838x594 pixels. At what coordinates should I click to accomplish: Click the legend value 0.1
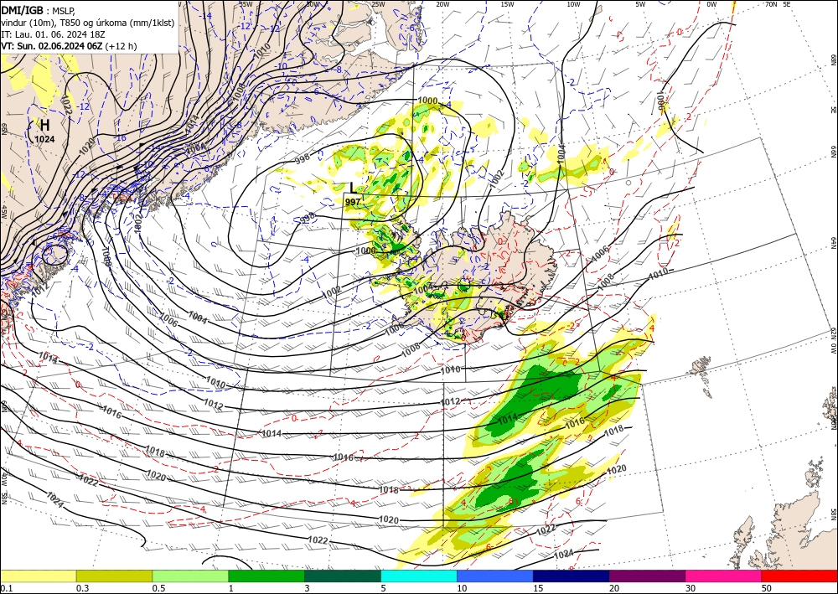pyautogui.click(x=5, y=588)
